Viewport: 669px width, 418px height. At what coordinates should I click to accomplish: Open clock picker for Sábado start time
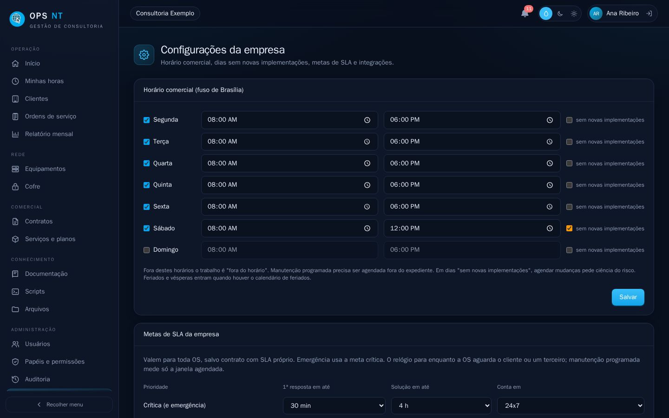click(367, 229)
